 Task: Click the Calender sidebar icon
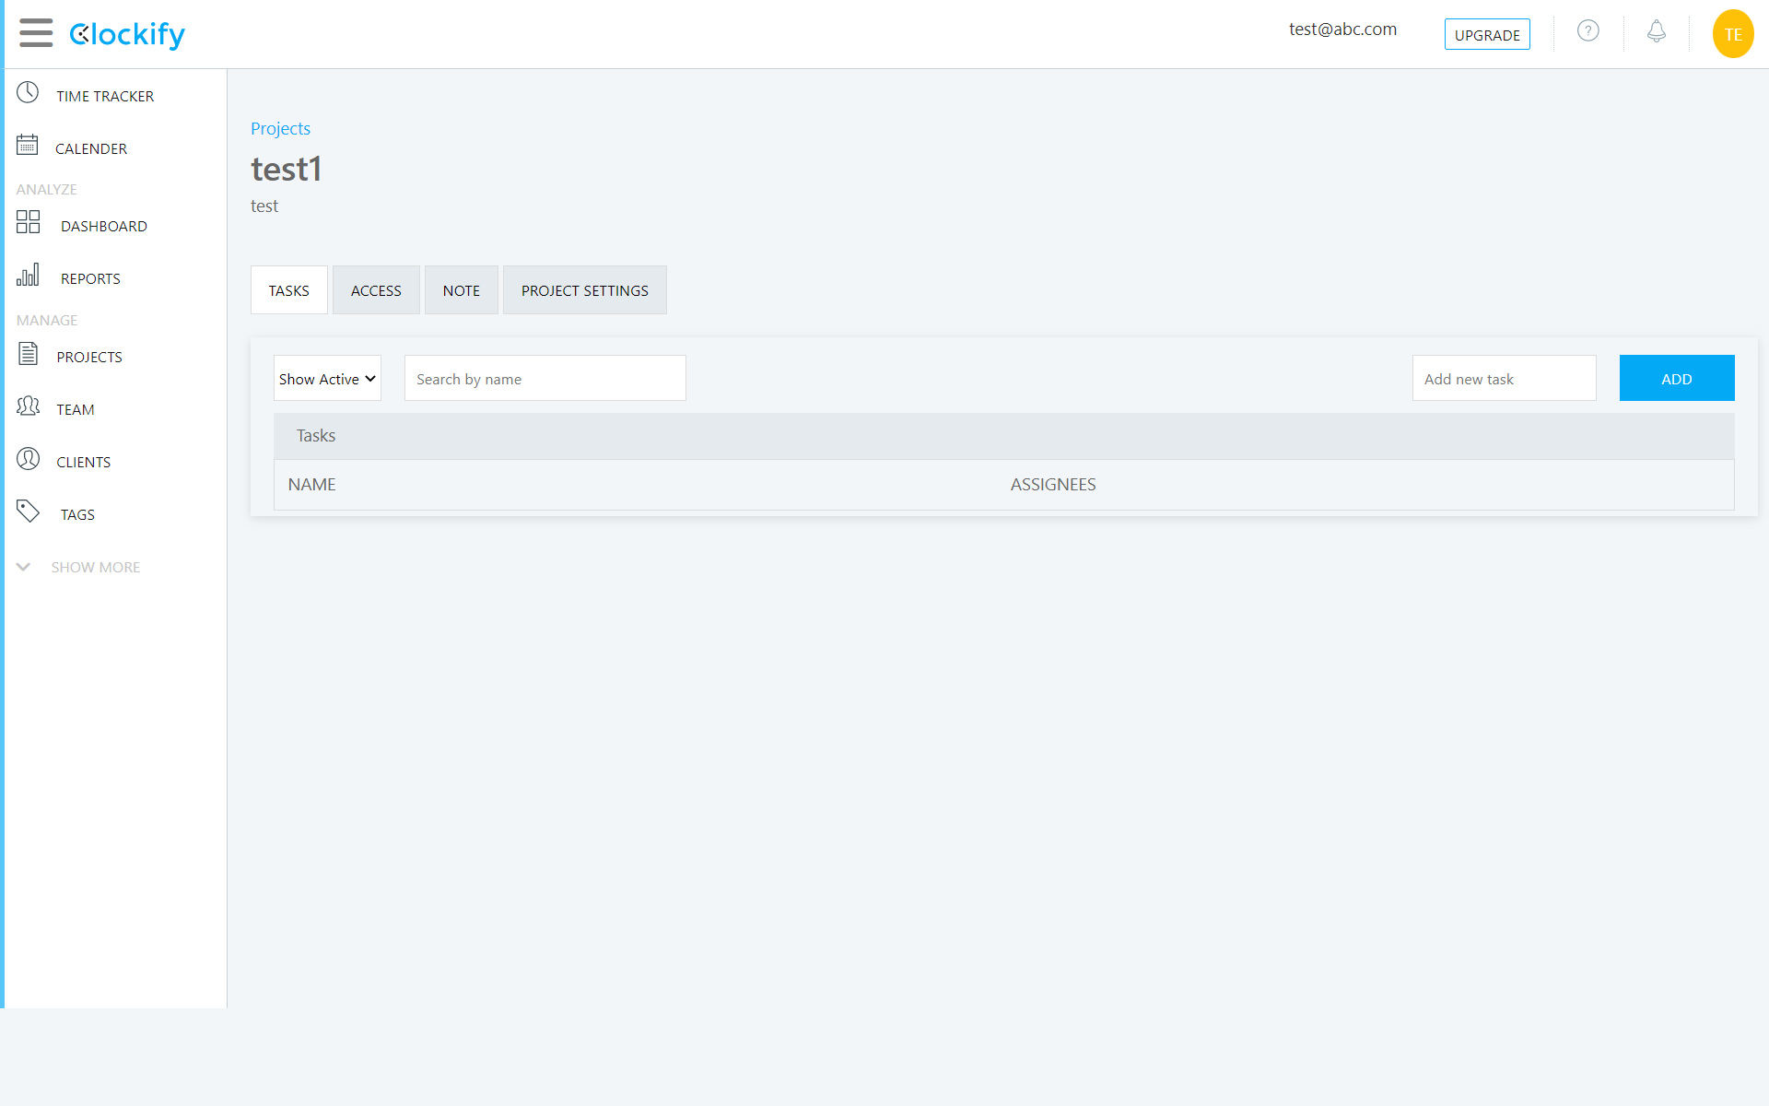(28, 146)
